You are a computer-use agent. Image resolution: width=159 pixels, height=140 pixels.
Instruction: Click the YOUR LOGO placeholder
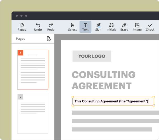tap(92, 56)
